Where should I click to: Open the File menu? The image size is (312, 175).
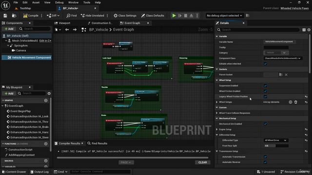16,2
